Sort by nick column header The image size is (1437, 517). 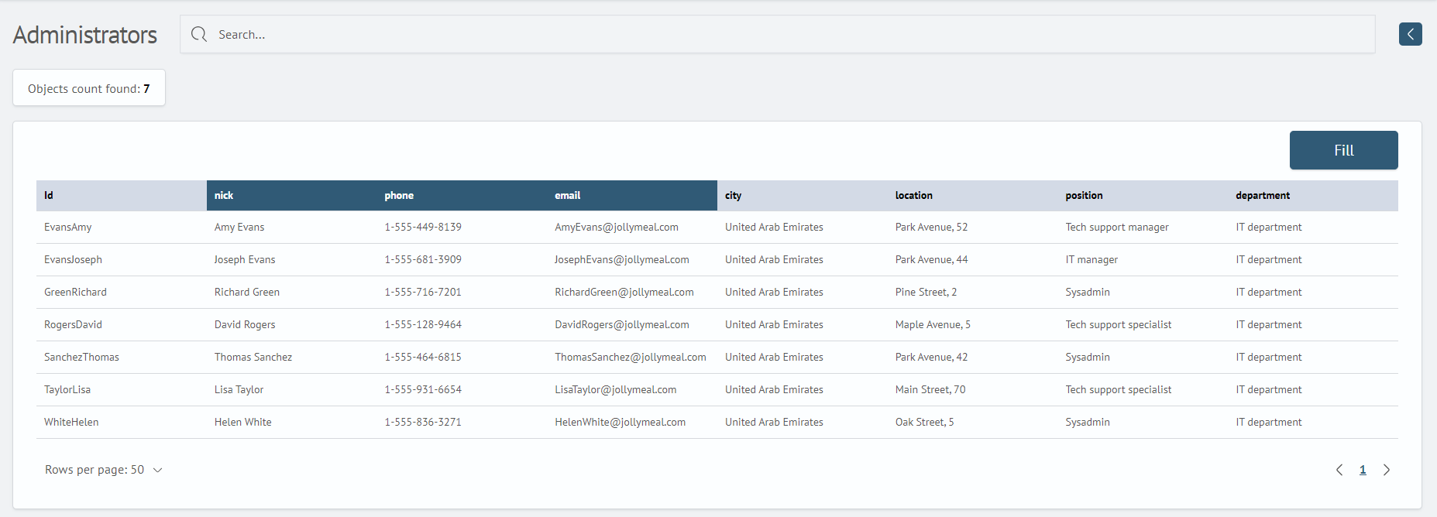tap(292, 195)
